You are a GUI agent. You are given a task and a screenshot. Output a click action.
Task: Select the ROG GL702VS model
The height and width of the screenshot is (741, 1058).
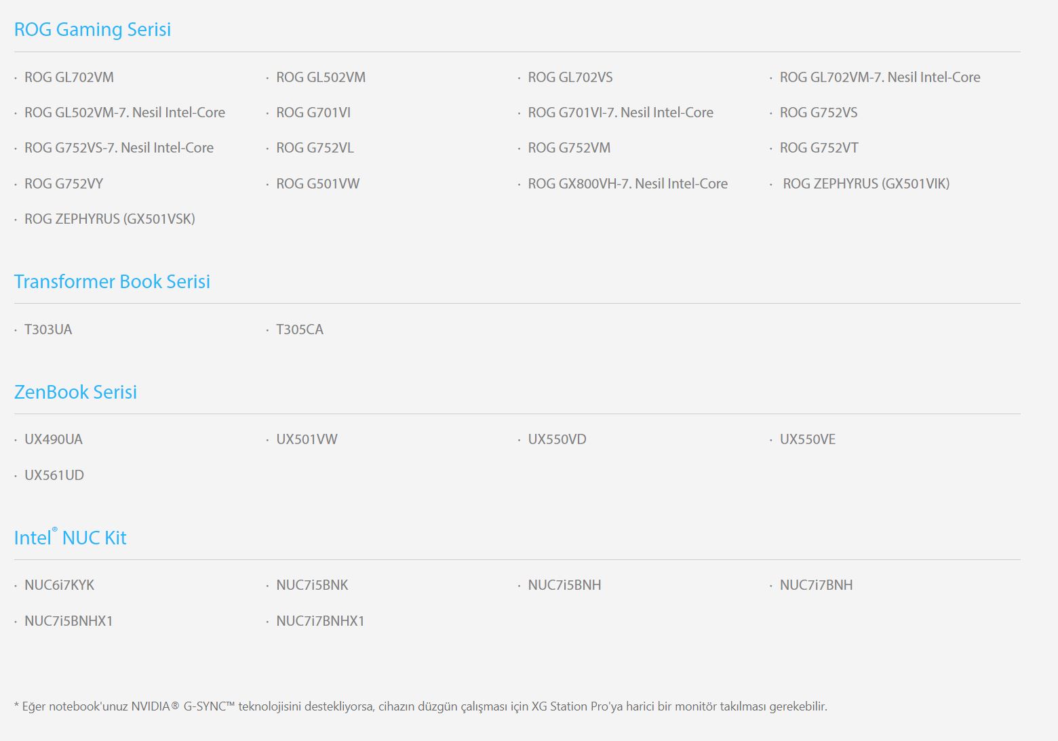(570, 77)
